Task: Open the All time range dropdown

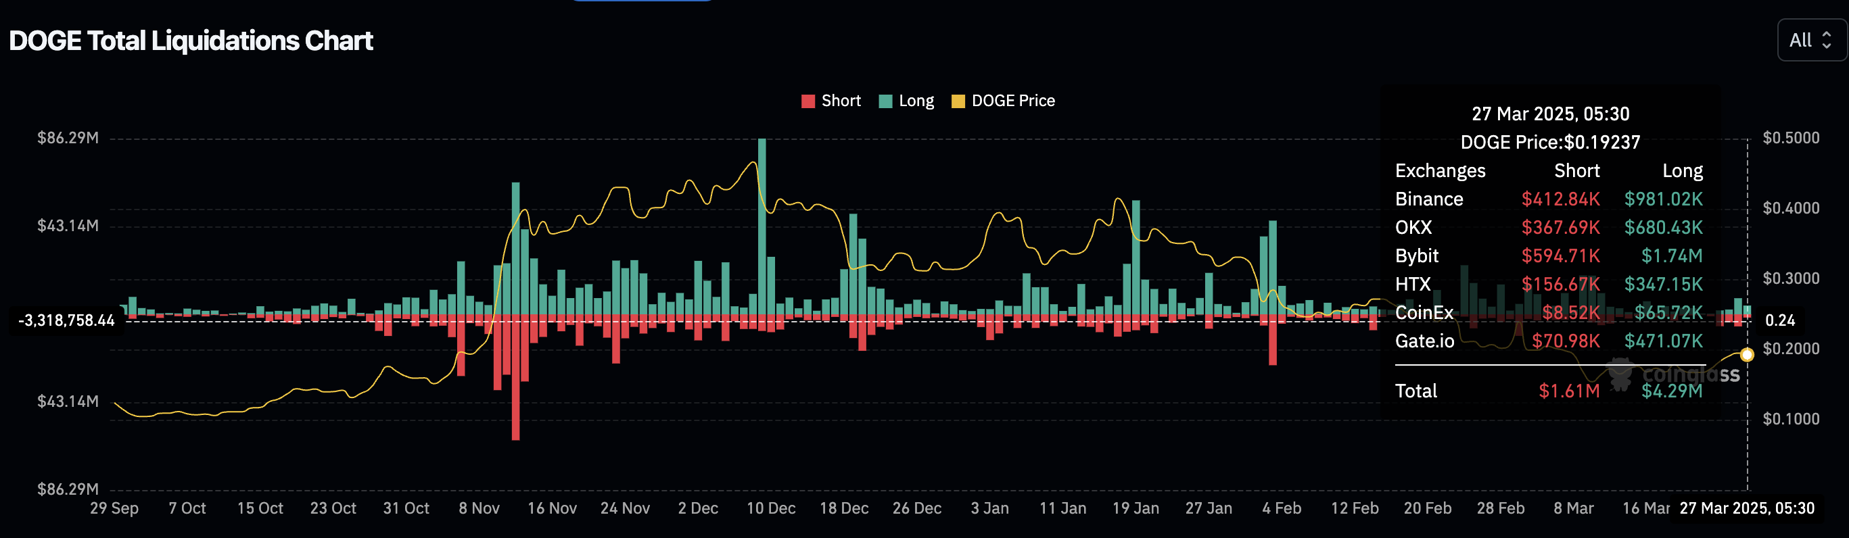Action: click(1810, 40)
